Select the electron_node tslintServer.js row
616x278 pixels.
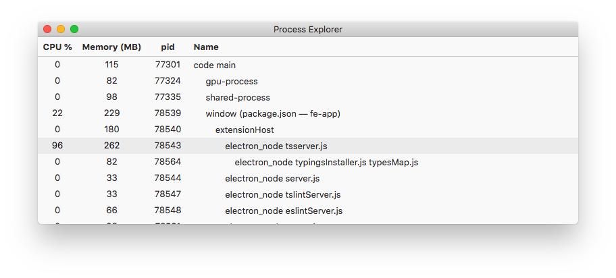pos(282,194)
